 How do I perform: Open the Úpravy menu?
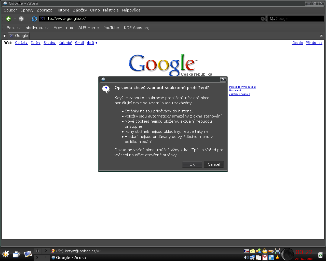click(x=27, y=10)
